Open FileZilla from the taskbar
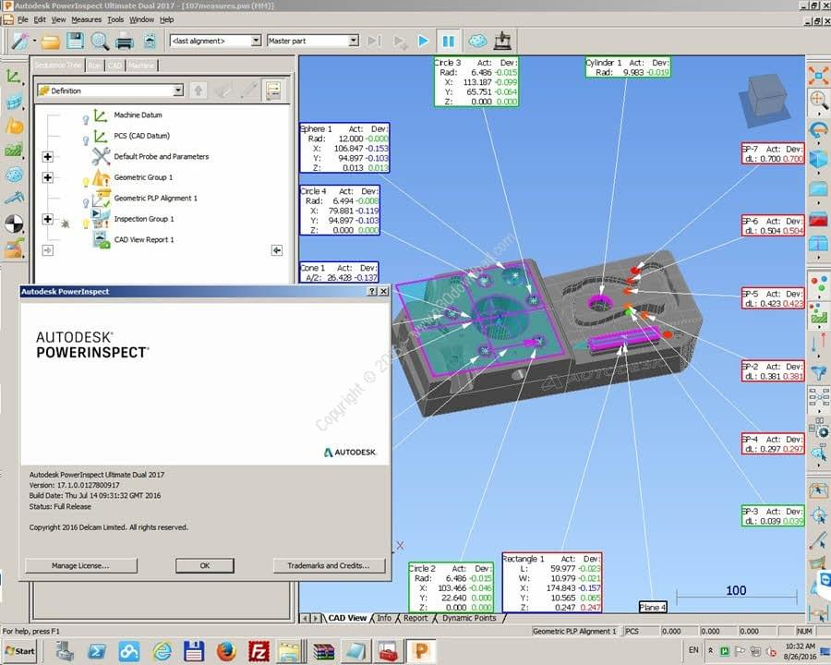The width and height of the screenshot is (831, 665). 259,650
